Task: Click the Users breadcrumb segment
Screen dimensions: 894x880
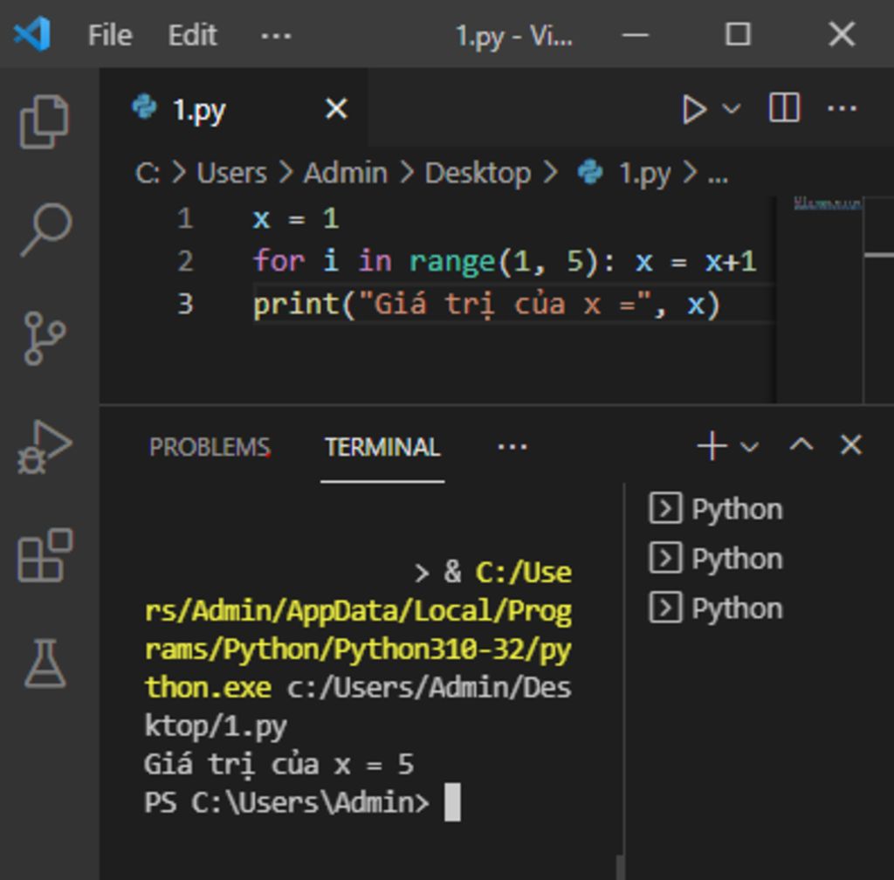Action: coord(231,173)
